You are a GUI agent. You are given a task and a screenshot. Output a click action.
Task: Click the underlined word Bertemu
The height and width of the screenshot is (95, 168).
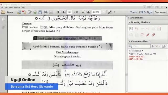click(x=69, y=64)
